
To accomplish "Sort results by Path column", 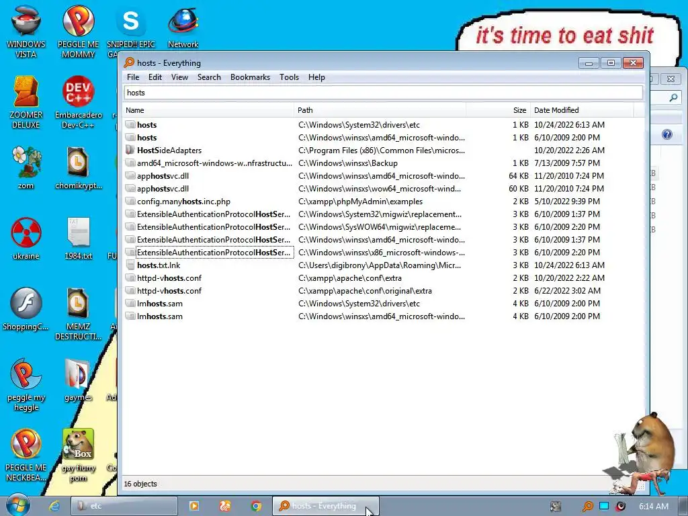I will [x=380, y=110].
